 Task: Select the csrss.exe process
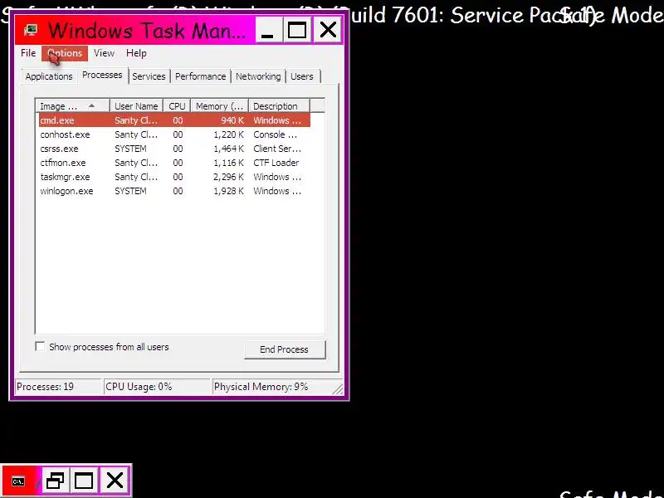click(x=174, y=149)
